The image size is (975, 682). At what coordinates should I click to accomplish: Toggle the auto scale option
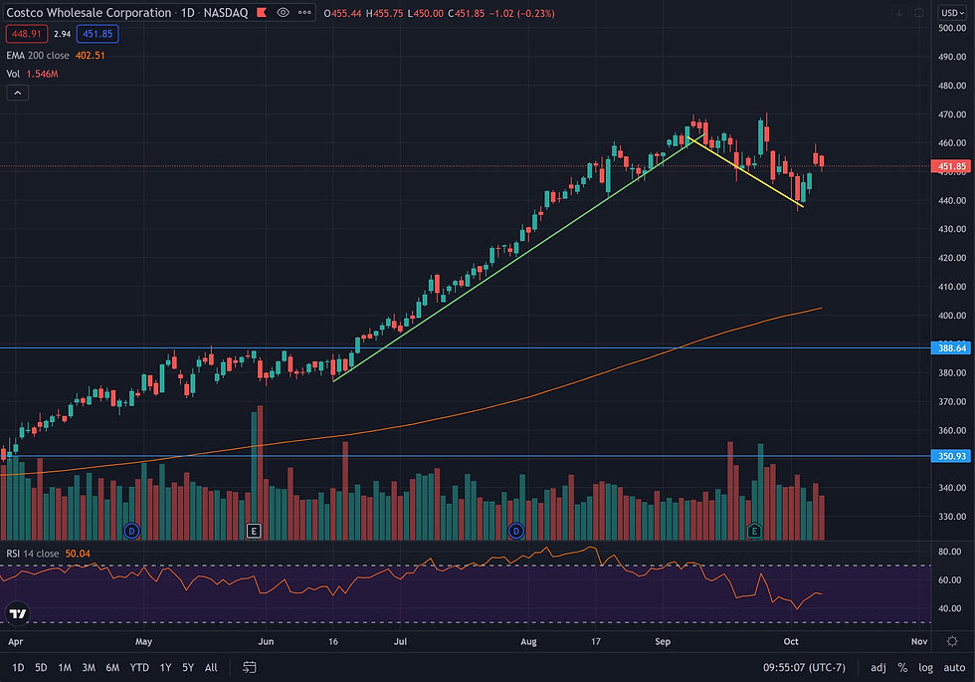click(954, 668)
